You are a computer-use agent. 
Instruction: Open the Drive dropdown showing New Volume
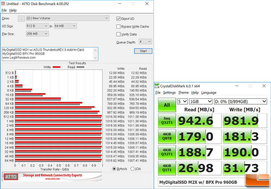tap(67, 18)
